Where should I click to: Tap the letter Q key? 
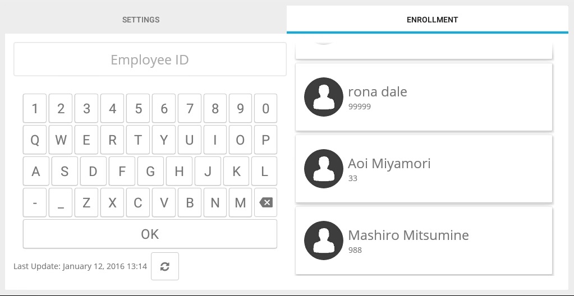[x=35, y=140]
